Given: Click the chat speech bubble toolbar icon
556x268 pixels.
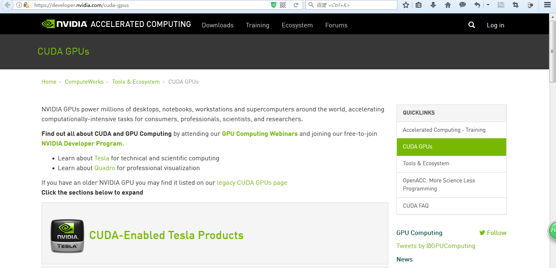Looking at the screenshot, I should click(x=463, y=5).
